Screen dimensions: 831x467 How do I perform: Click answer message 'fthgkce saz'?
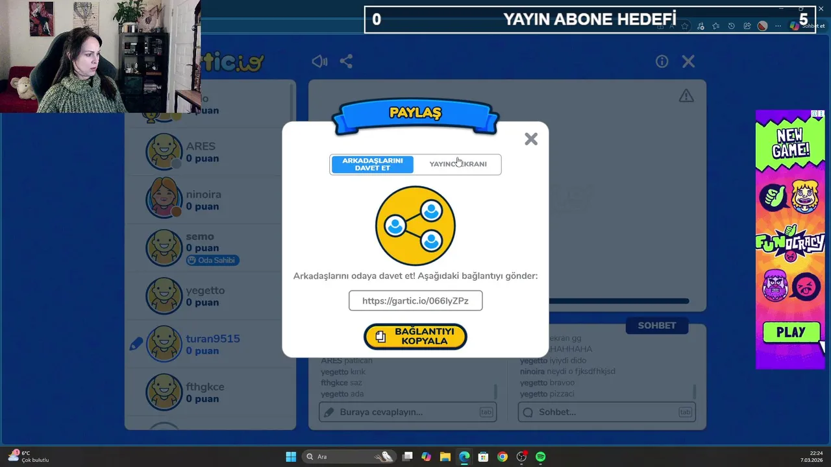(341, 383)
